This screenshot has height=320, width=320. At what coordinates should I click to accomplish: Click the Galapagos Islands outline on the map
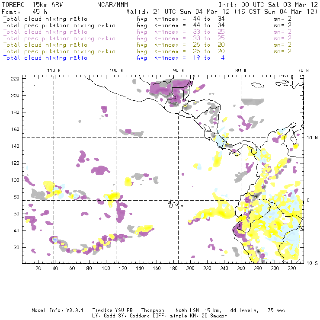[x=175, y=204]
